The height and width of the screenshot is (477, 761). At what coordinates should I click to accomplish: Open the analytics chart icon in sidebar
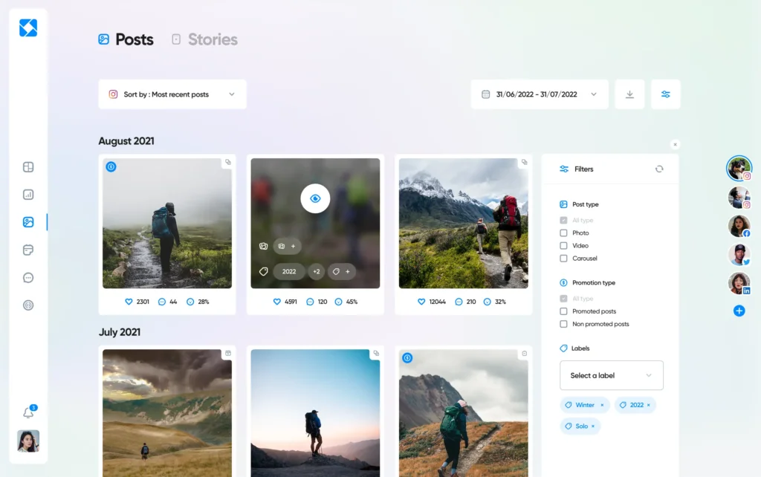point(28,195)
